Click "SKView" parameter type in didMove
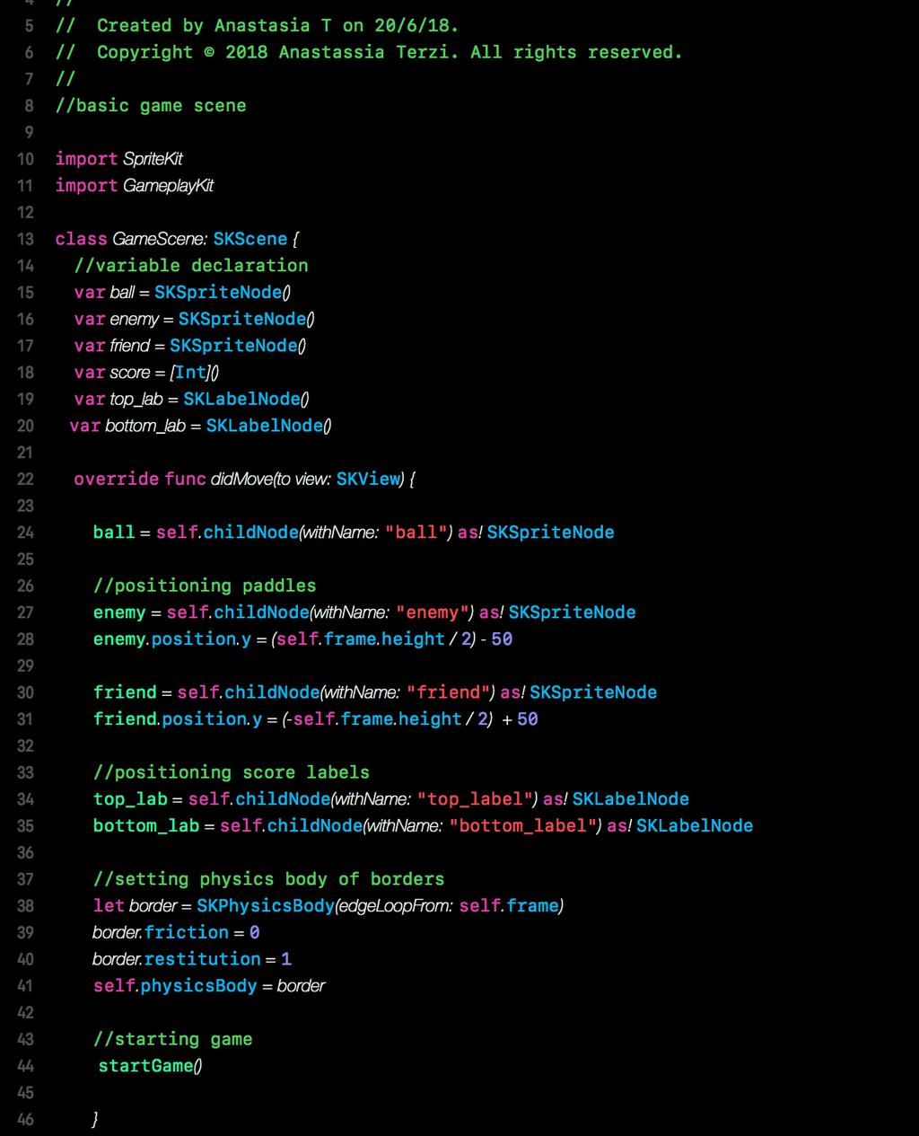919x1136 pixels. [x=368, y=479]
